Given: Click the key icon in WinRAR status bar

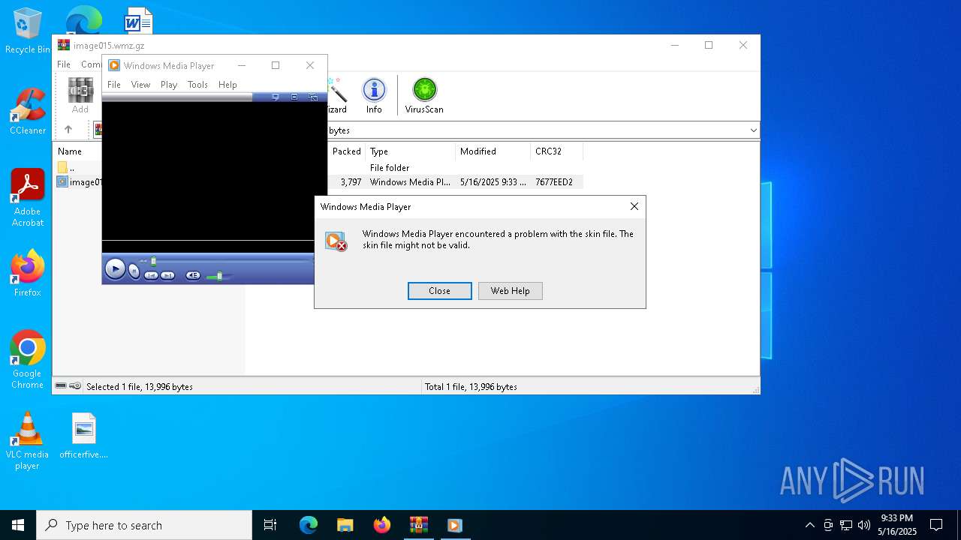Looking at the screenshot, I should click(75, 386).
